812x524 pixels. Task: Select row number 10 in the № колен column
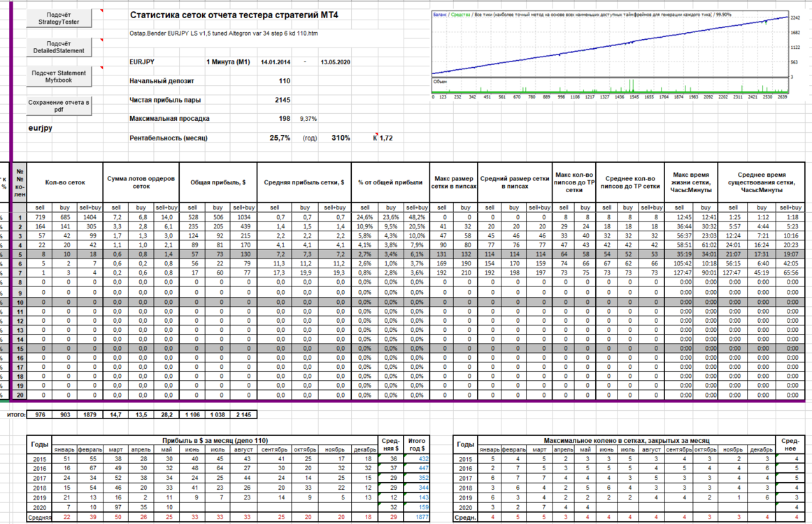pyautogui.click(x=20, y=302)
